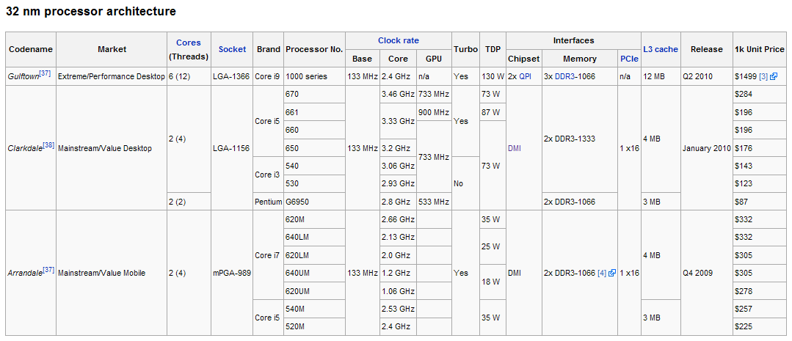Select 'Mainstream/Value Mobile' market cell
Viewport: 792px width, 341px height.
[112, 273]
